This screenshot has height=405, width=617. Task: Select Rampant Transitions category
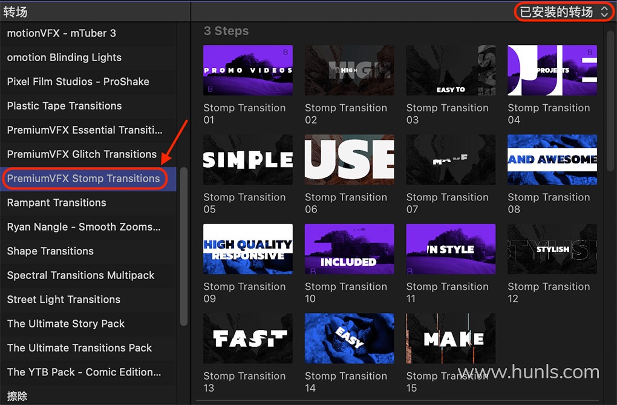pyautogui.click(x=56, y=203)
